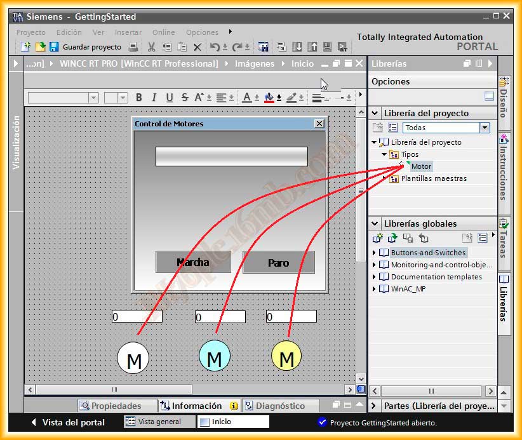Toggle Underline text formatting
The width and height of the screenshot is (522, 440).
coord(169,98)
